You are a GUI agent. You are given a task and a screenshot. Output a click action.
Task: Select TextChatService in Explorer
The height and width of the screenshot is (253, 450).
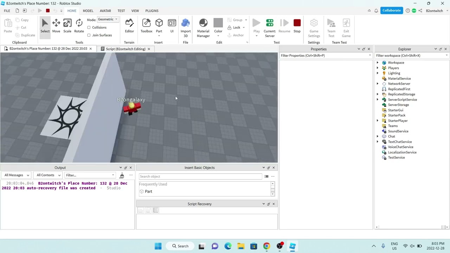tap(400, 142)
